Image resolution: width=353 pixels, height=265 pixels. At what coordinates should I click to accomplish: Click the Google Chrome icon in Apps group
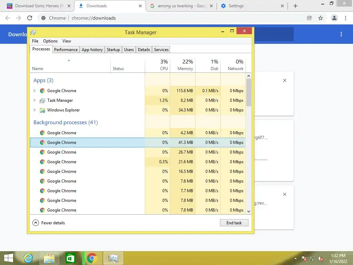[x=42, y=91]
